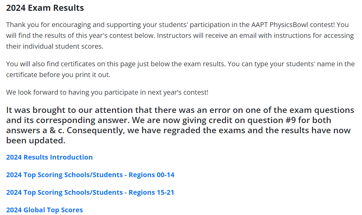Click the paragraph about certificates
Screen dimensions: 362x215
[x=180, y=69]
